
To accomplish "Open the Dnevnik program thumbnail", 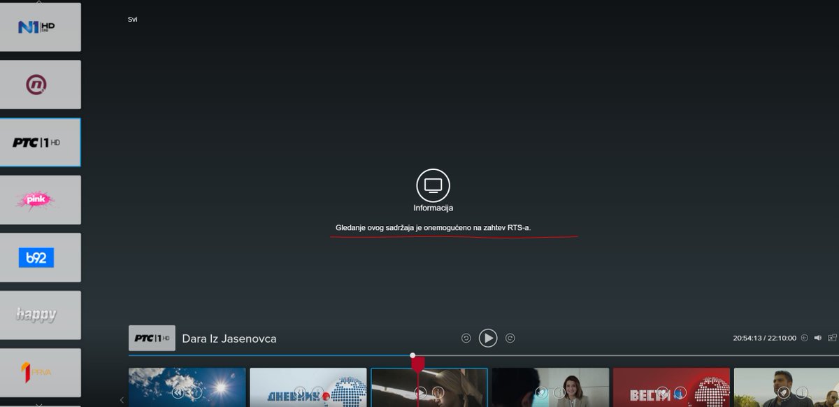I will click(x=308, y=387).
